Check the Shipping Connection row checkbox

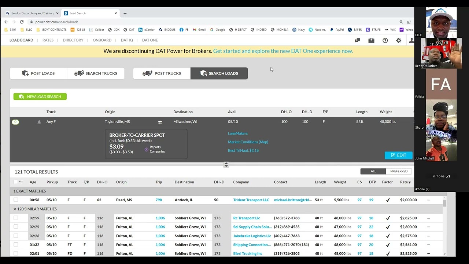point(16,245)
